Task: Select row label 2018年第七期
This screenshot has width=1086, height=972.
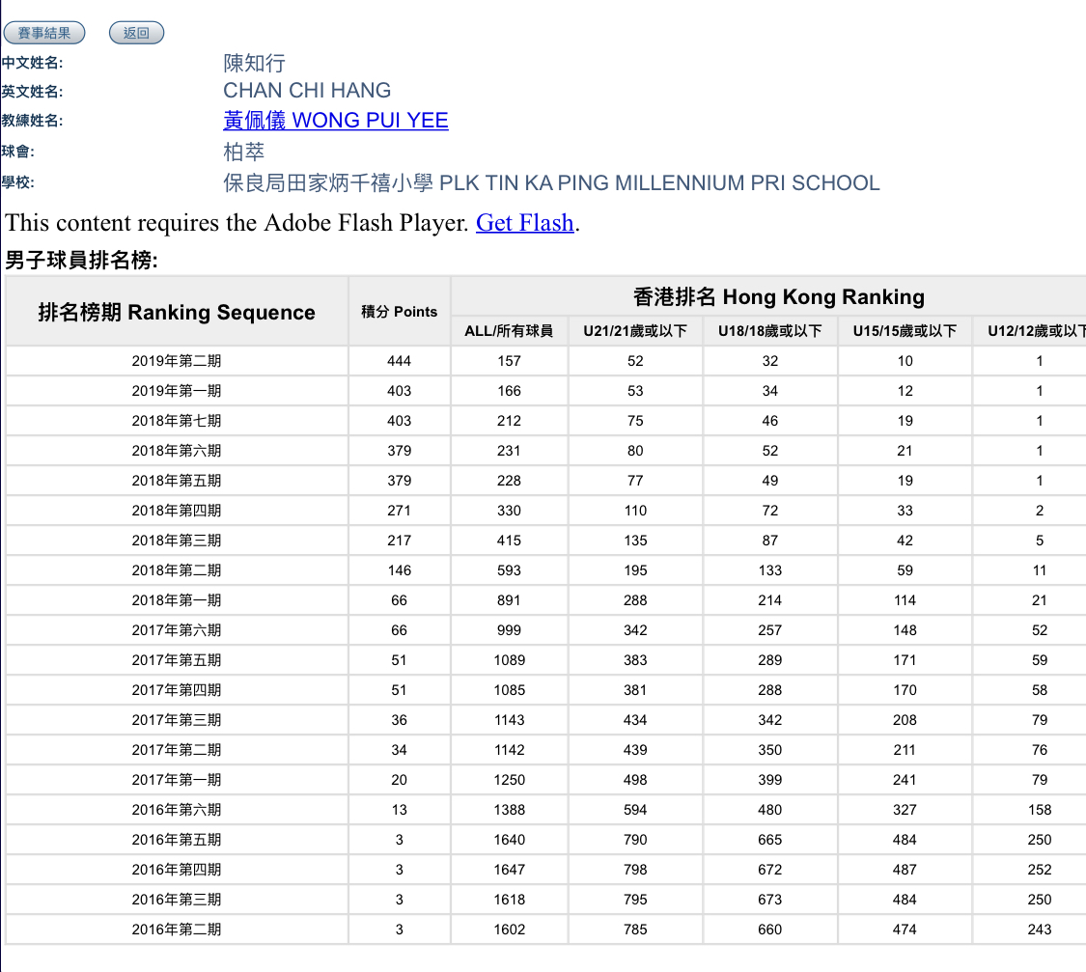Action: [177, 421]
